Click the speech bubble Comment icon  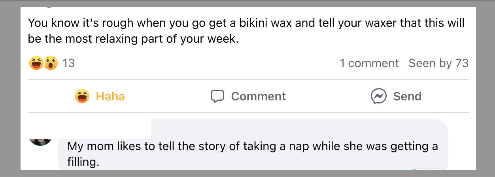(217, 96)
